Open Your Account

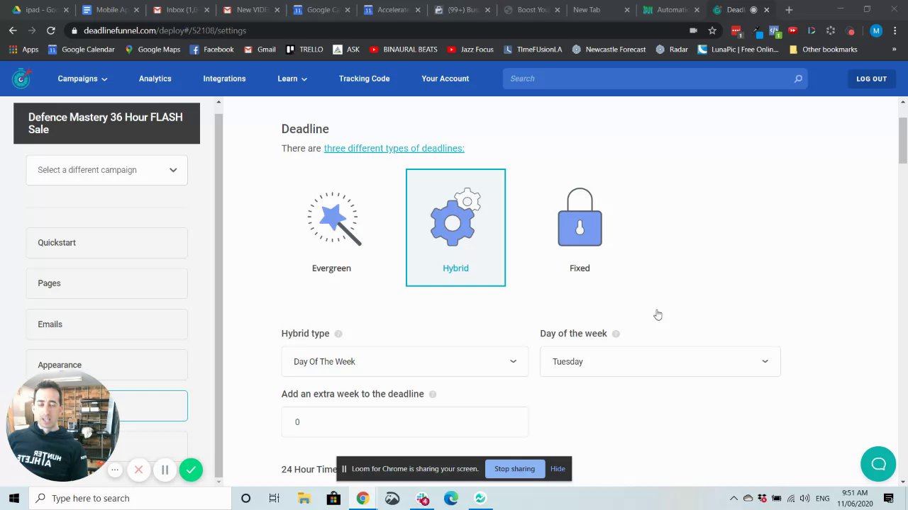(x=445, y=79)
